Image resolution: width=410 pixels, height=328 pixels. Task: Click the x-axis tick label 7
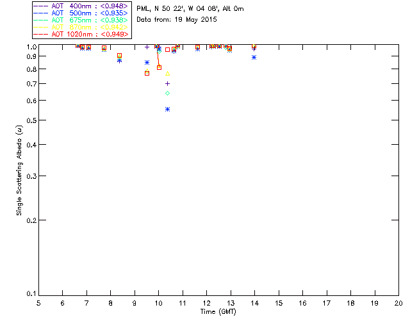[x=86, y=303]
